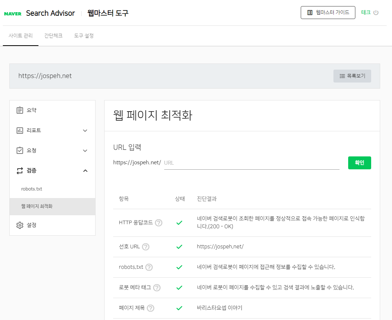Click HTTP 응답코드 green check mark
Image resolution: width=392 pixels, height=320 pixels.
click(179, 223)
